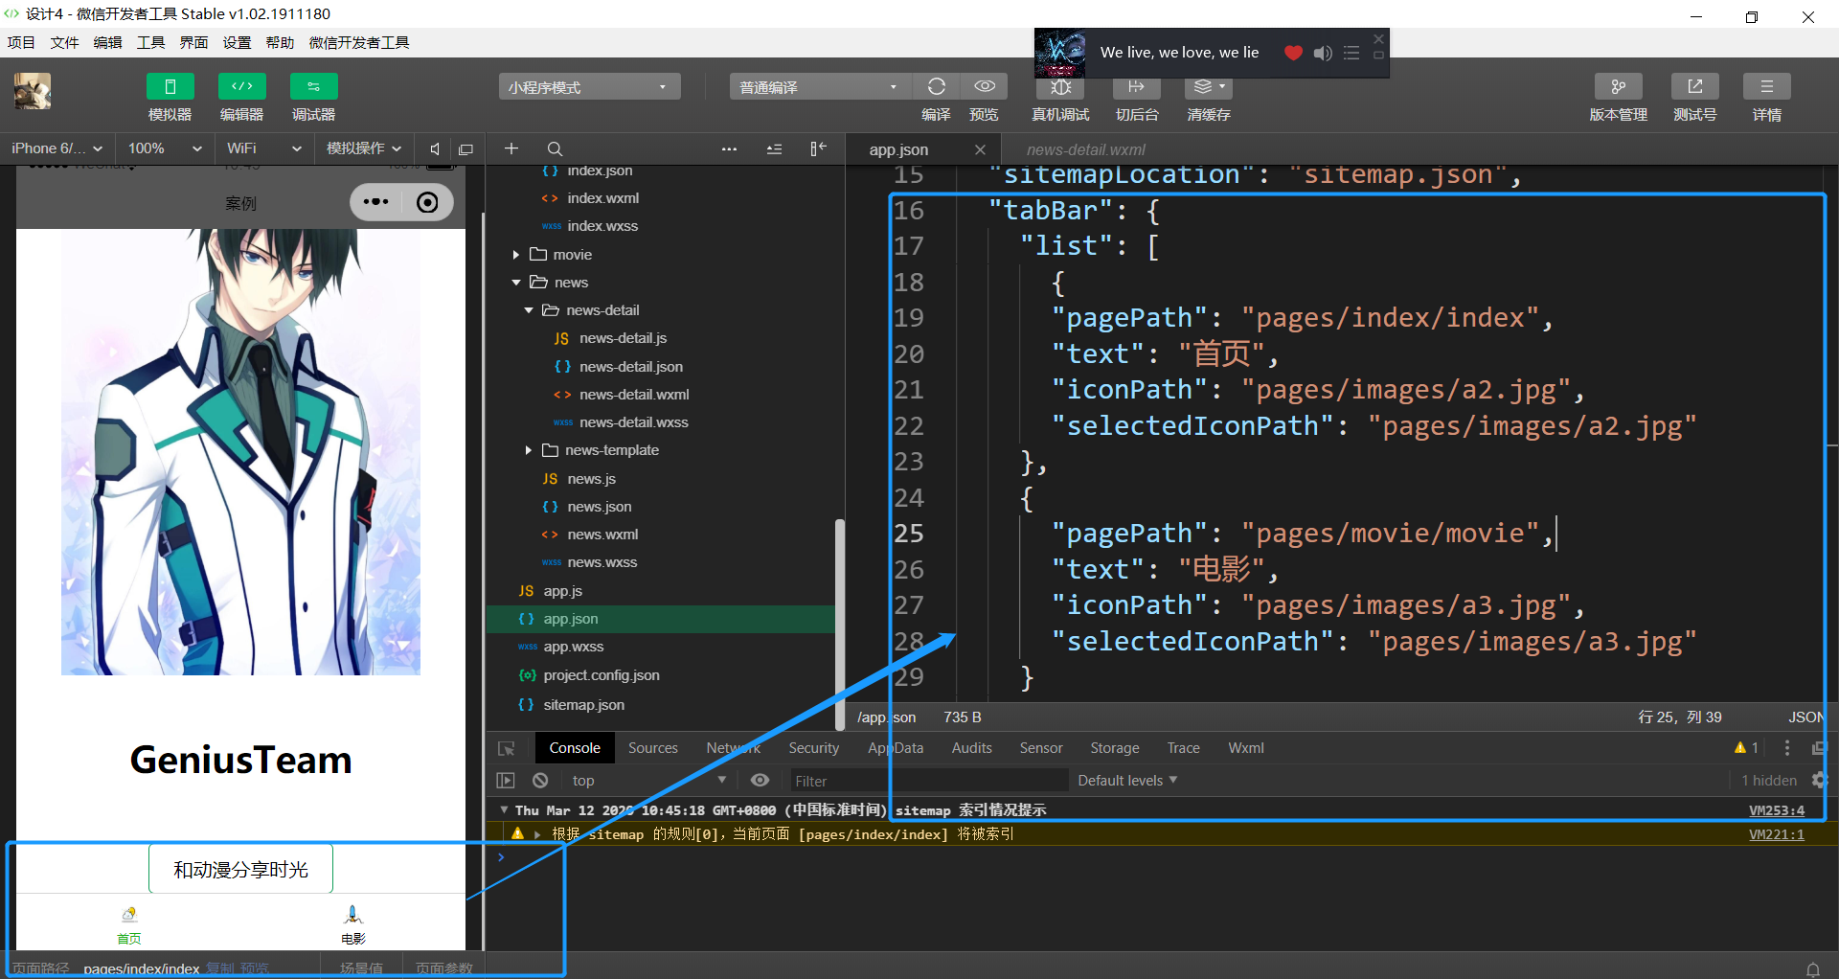Image resolution: width=1839 pixels, height=979 pixels.
Task: Toggle the 模拟器 simulator panel button
Action: pyautogui.click(x=170, y=87)
